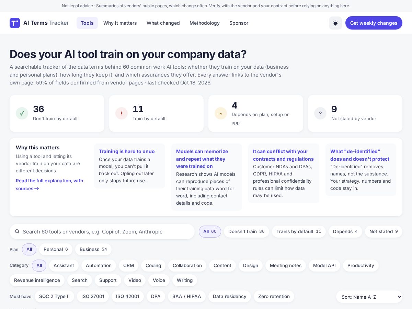
Task: Filter category by Support
Action: 108,280
